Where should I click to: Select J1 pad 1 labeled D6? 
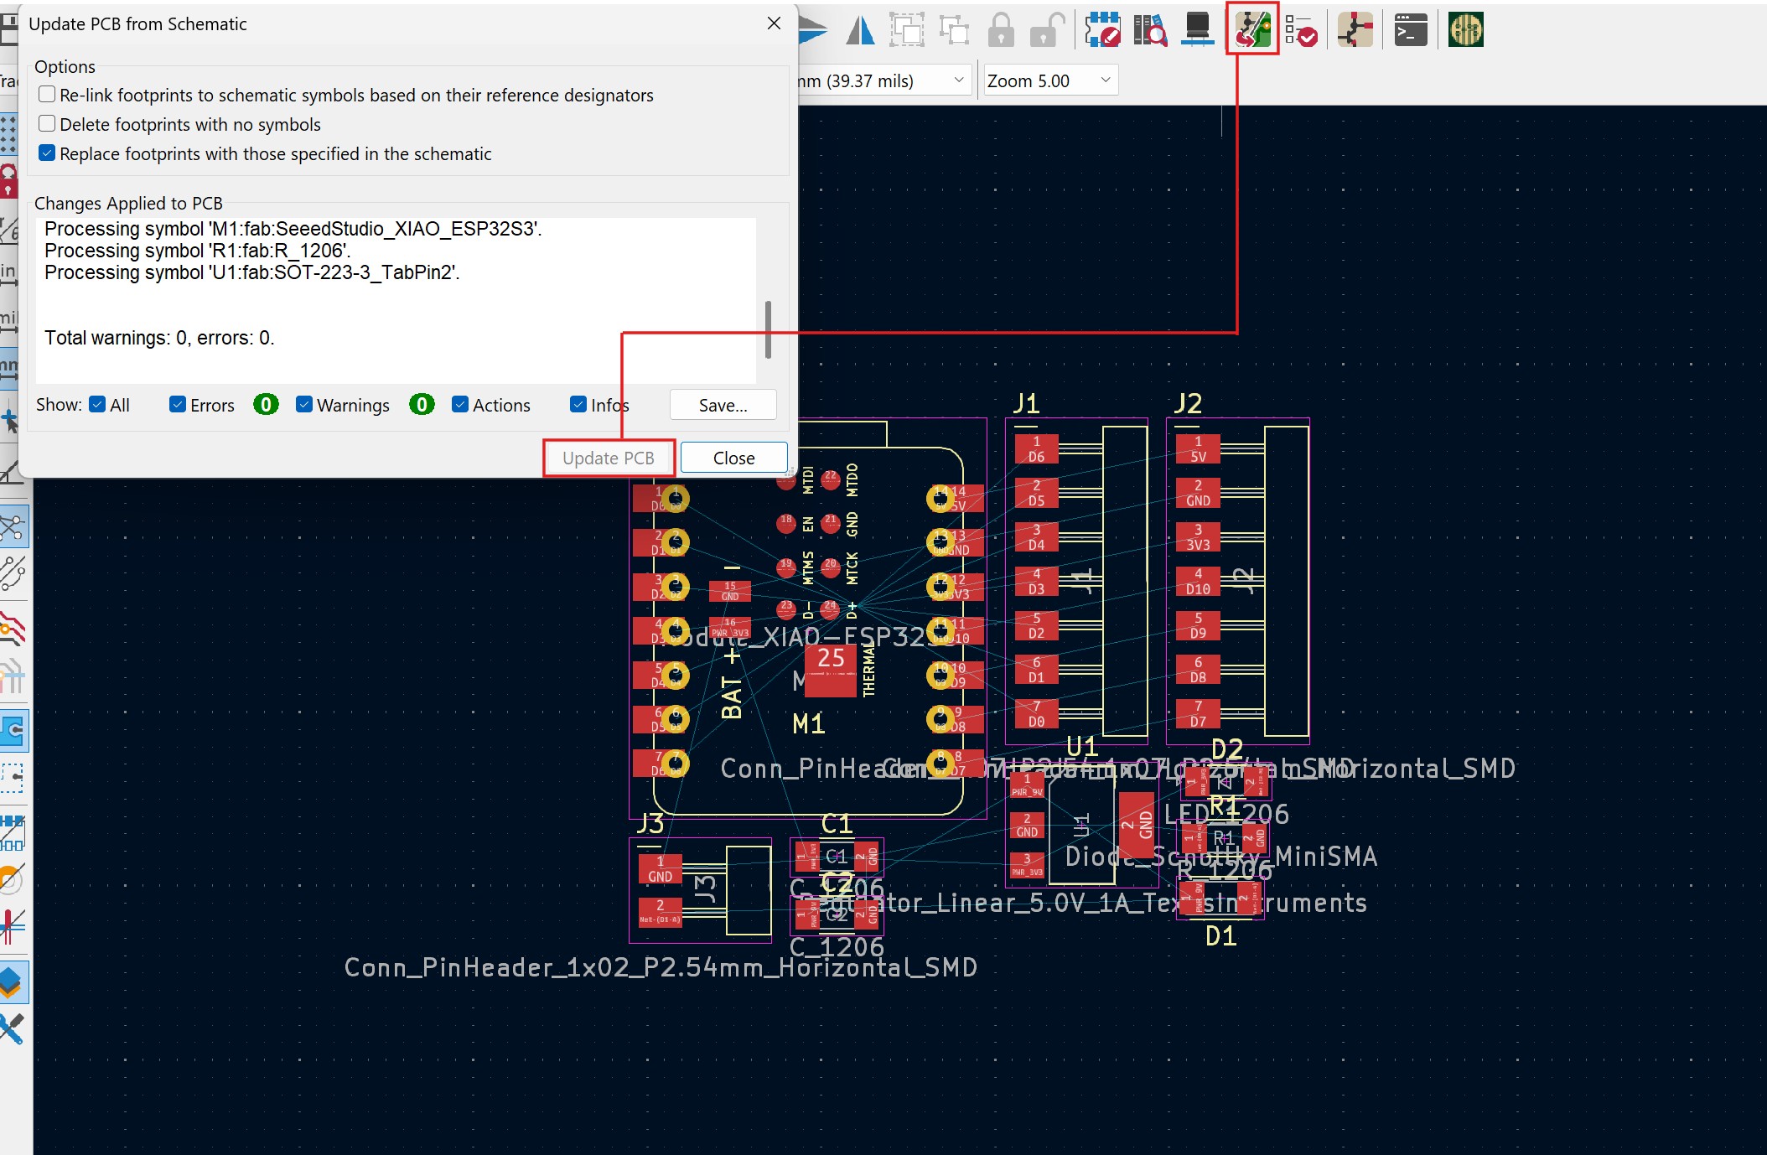pos(1036,449)
